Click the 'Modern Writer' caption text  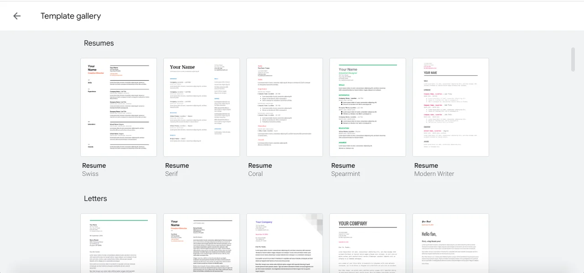(x=434, y=174)
